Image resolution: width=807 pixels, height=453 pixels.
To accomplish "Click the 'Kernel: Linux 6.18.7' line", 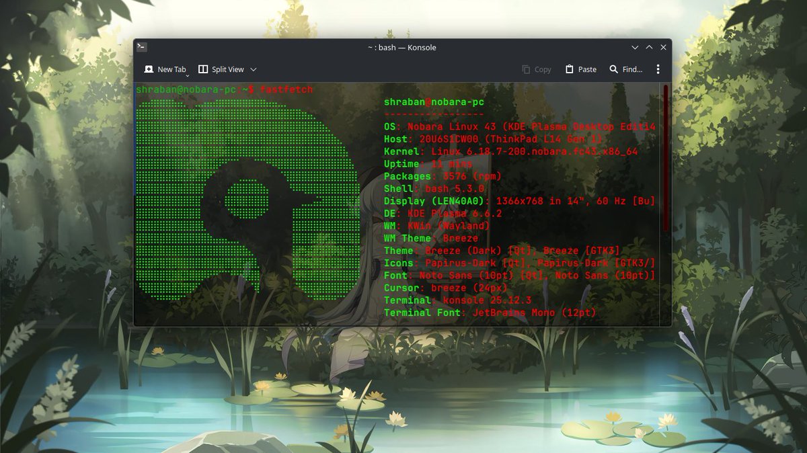I will tap(510, 152).
